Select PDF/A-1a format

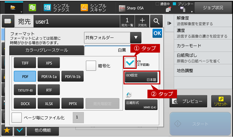[x=49, y=76]
